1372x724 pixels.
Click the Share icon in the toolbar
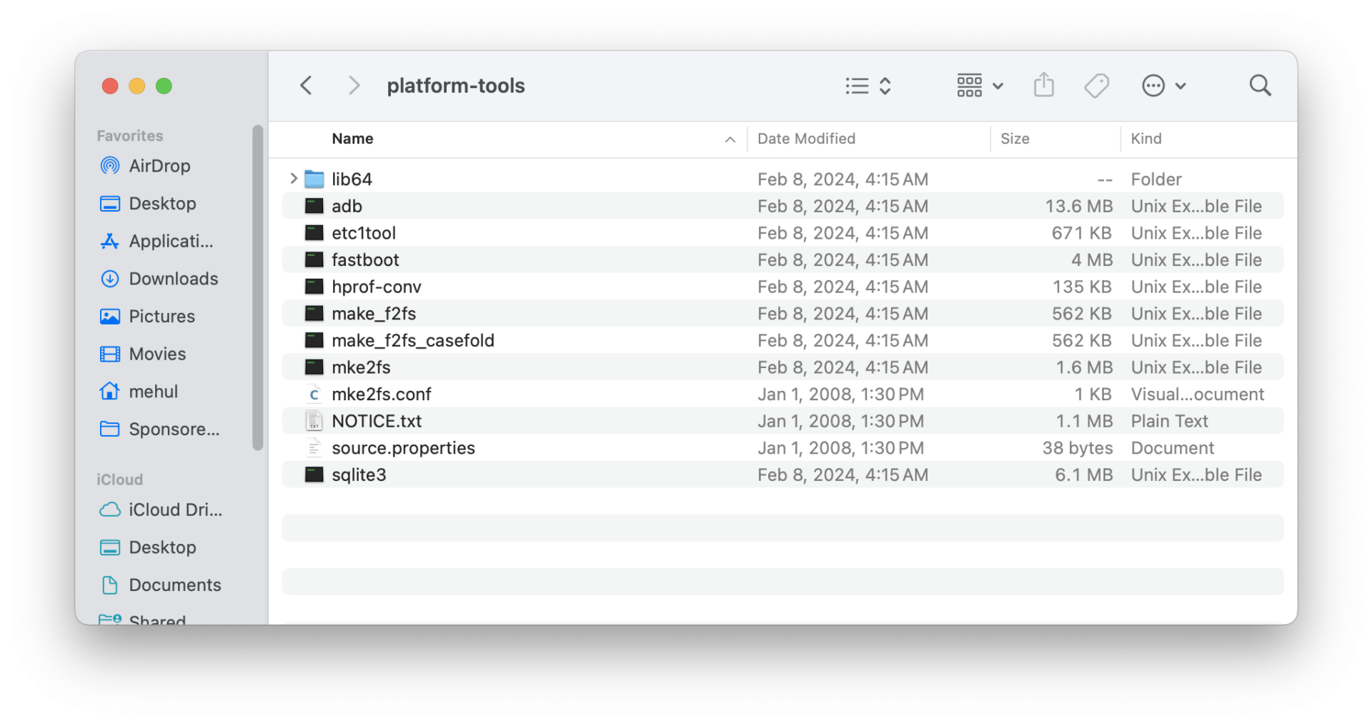pos(1043,85)
